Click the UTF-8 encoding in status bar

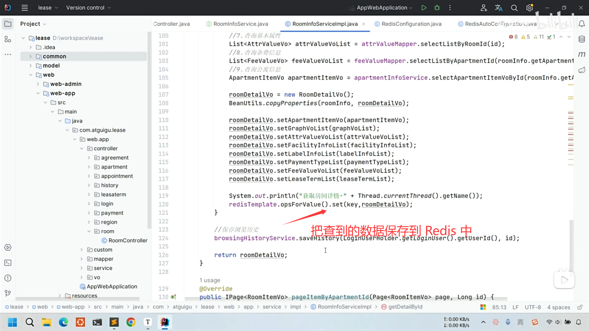[533, 307]
